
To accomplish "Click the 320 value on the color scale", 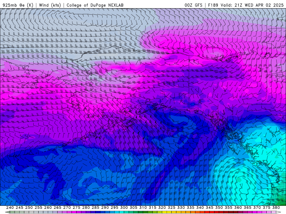I will pos(162,208).
